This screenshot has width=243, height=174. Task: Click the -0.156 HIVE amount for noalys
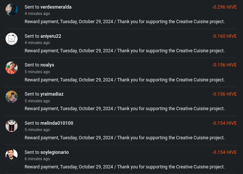point(224,65)
